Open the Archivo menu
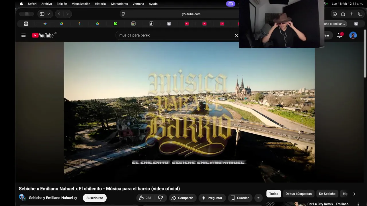Image resolution: width=367 pixels, height=206 pixels. click(46, 4)
